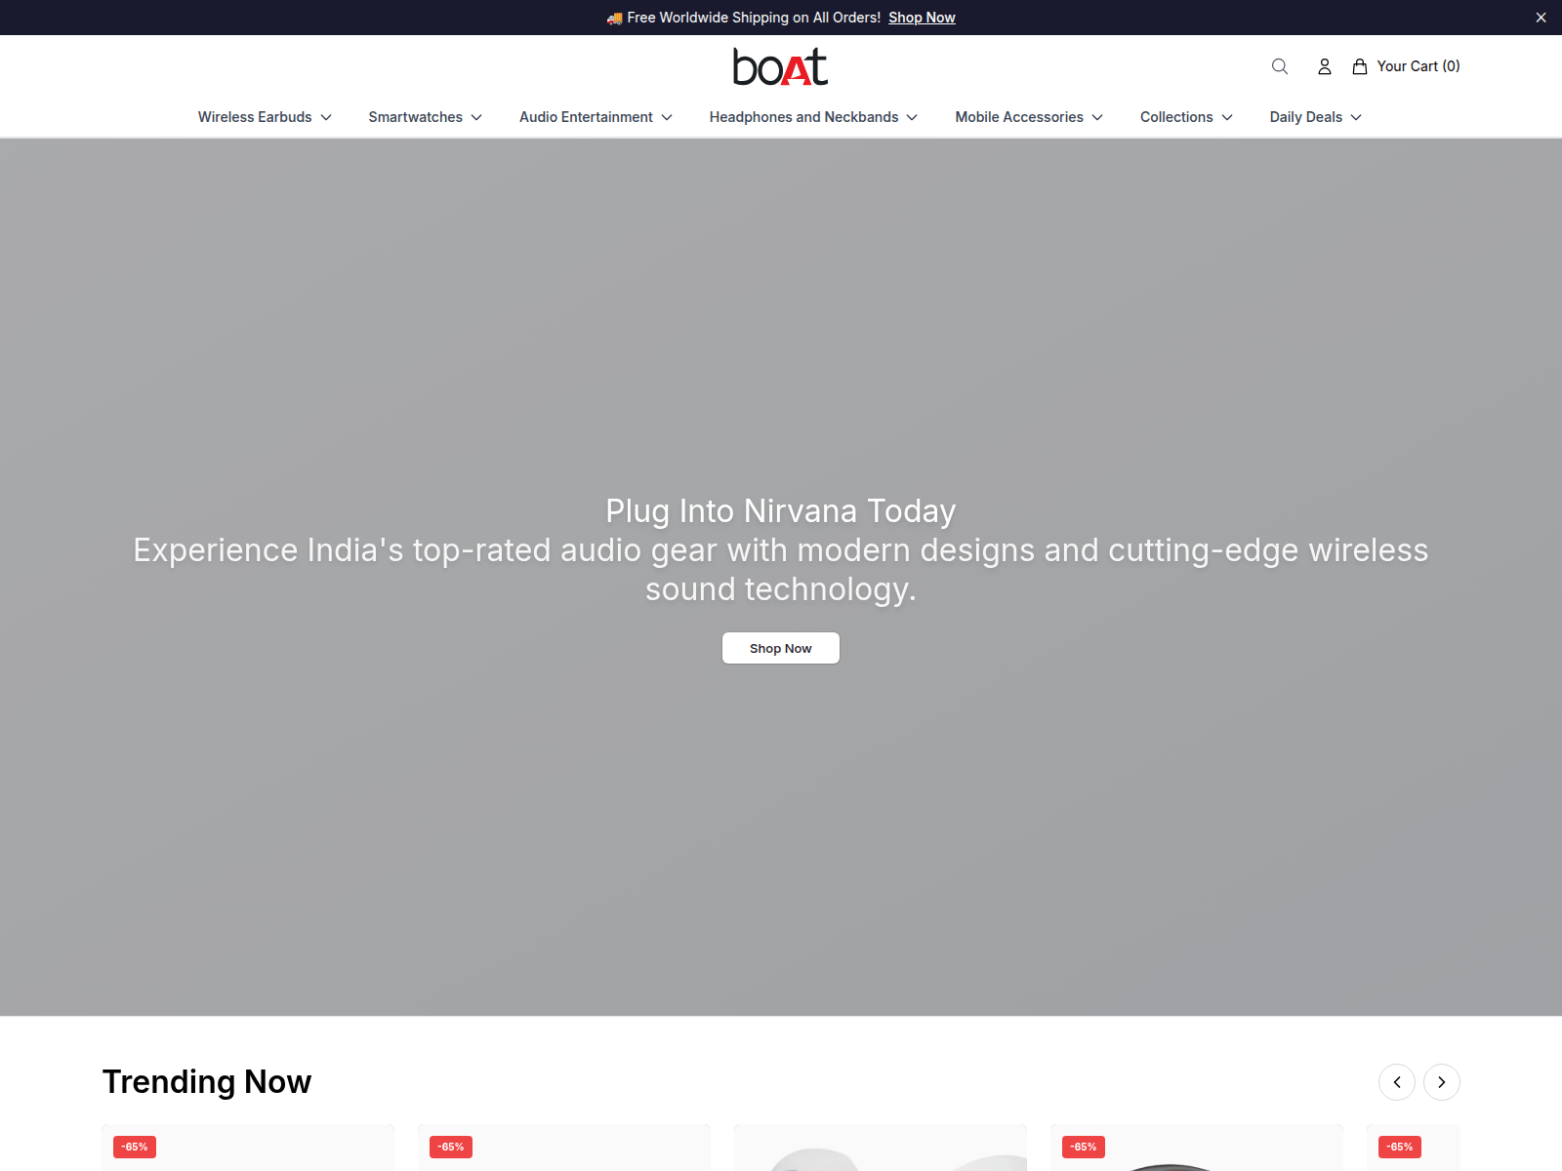Expand the Mobile Accessories menu chevron
The image size is (1562, 1171).
pyautogui.click(x=1097, y=117)
